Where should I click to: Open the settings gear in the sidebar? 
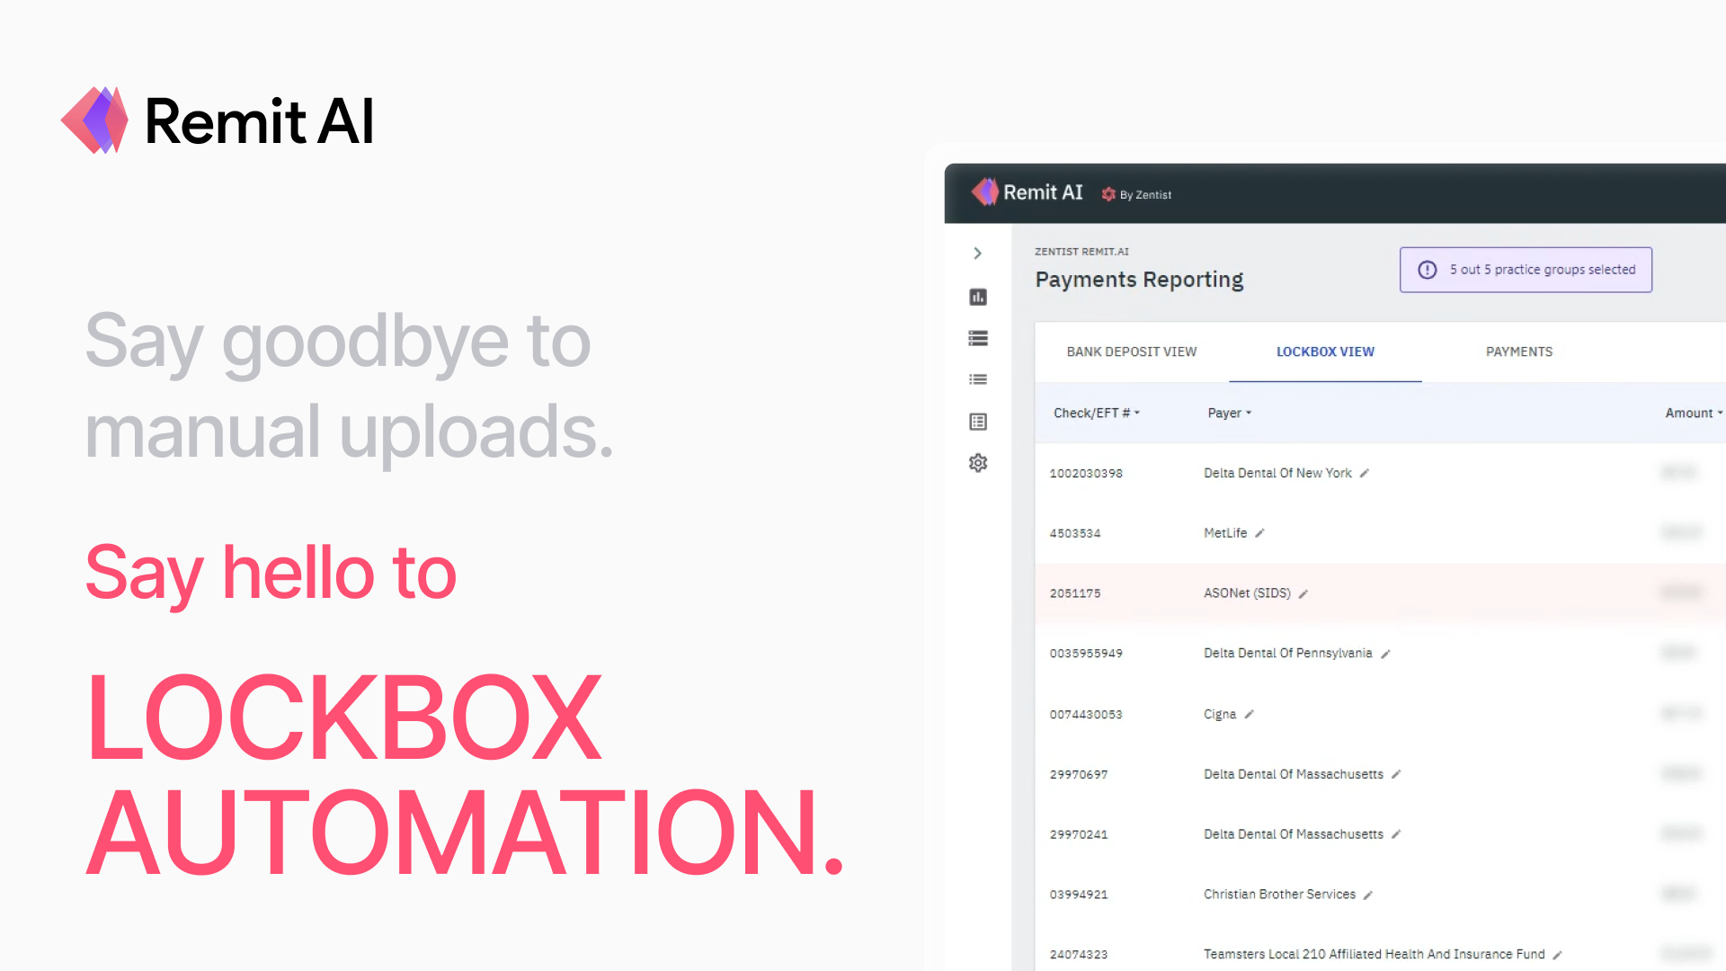click(977, 462)
